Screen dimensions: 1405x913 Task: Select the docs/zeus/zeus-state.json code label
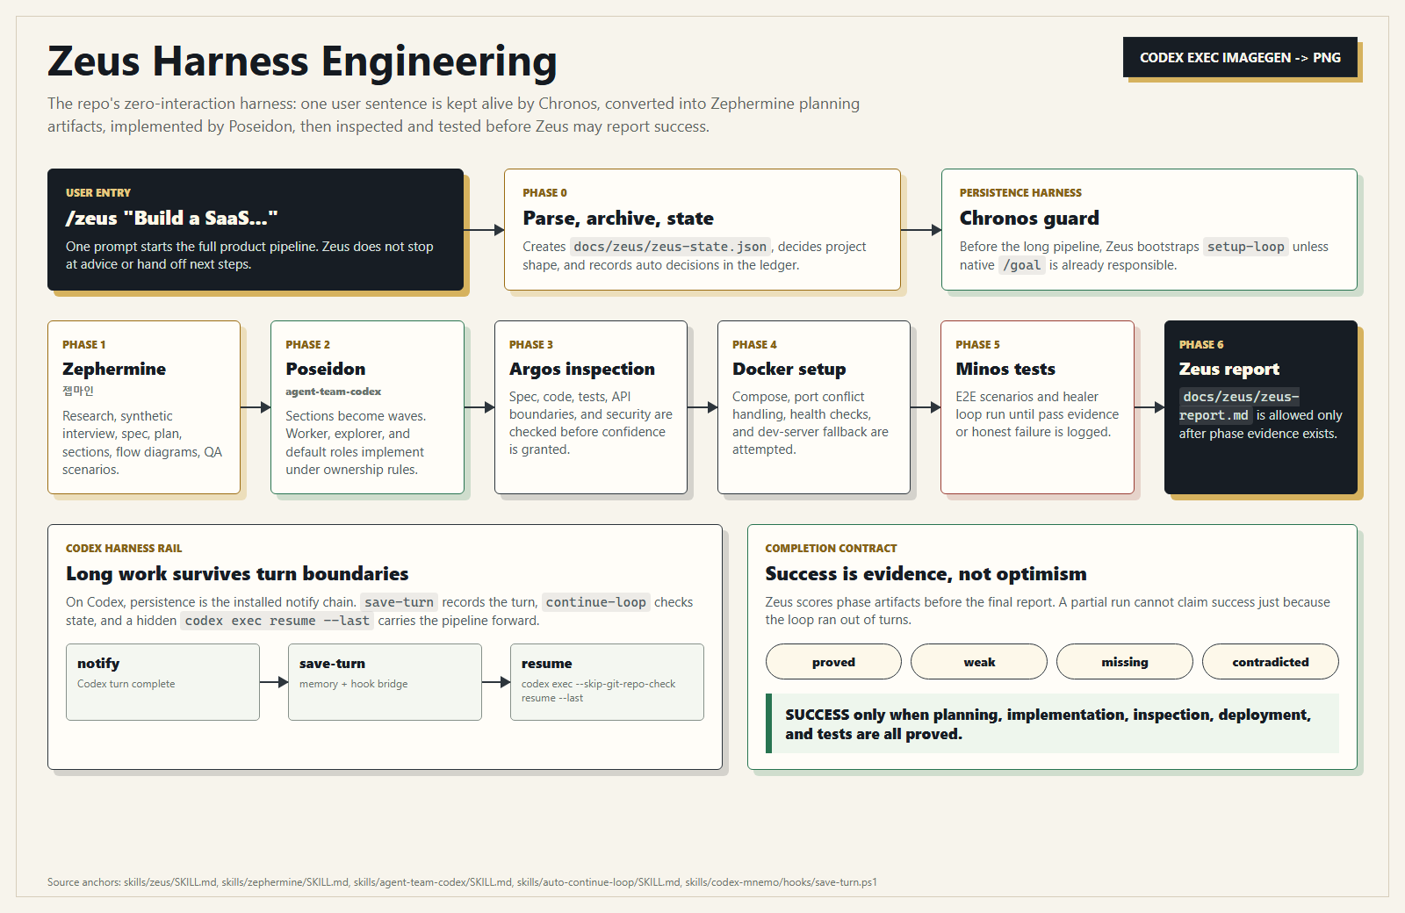pos(670,247)
